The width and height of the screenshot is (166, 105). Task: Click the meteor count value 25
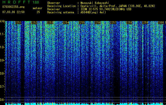(38, 12)
